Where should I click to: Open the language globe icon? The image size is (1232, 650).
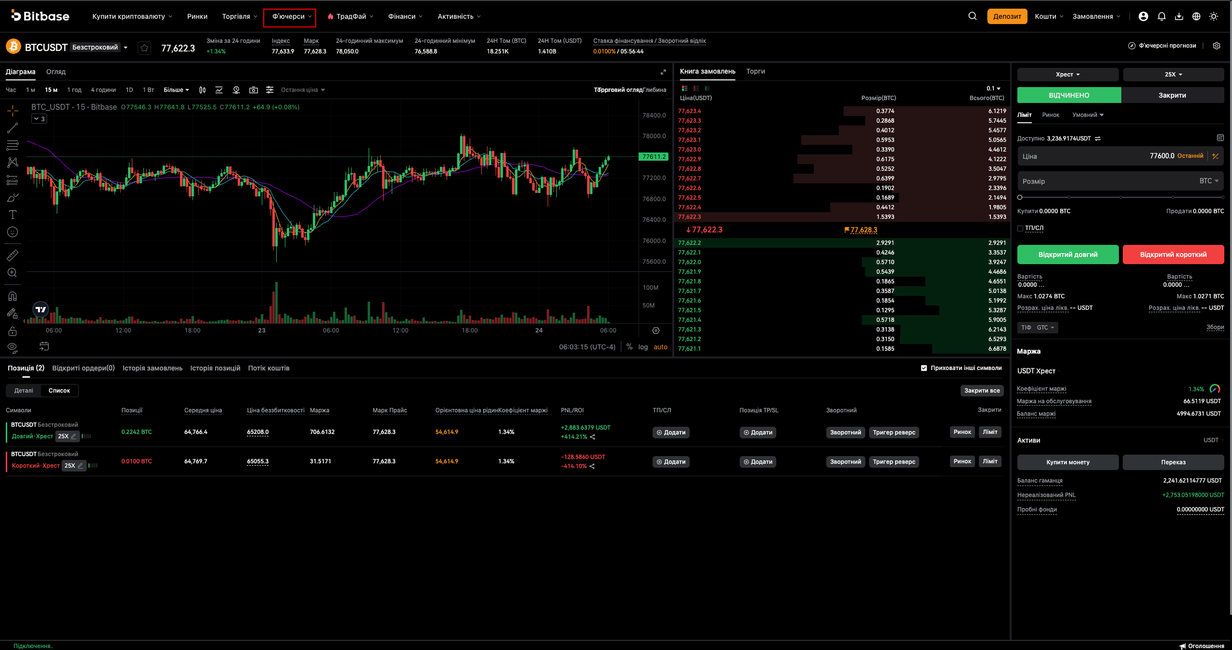click(x=1196, y=16)
